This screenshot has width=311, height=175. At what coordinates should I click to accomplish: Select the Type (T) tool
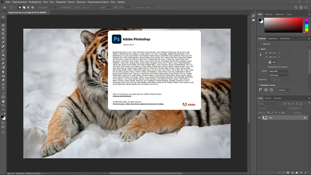(3, 88)
